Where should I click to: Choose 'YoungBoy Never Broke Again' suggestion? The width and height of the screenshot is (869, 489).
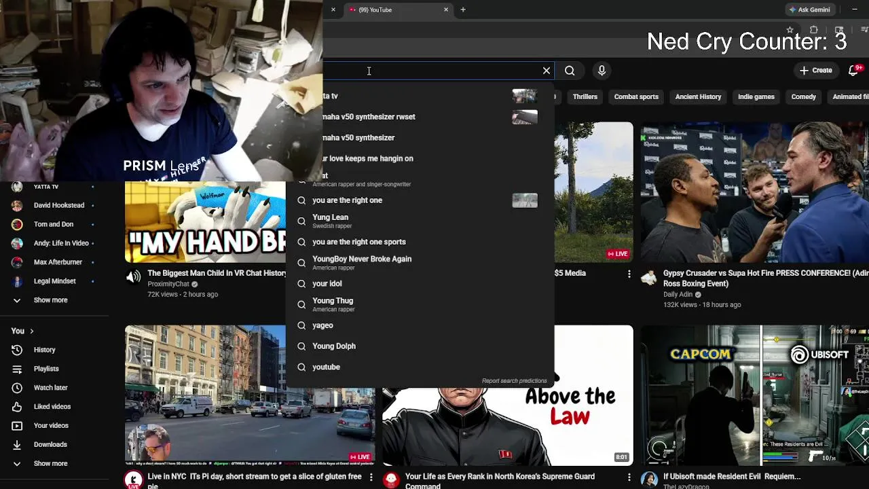coord(419,262)
